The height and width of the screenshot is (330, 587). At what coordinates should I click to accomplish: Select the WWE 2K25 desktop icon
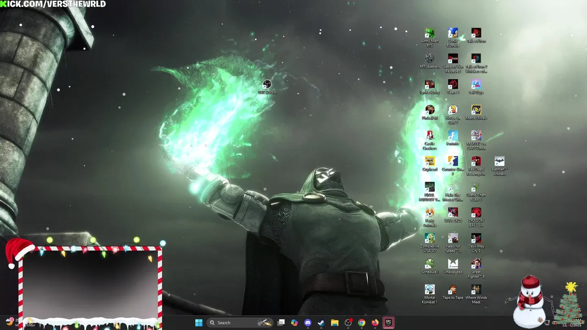point(453,215)
